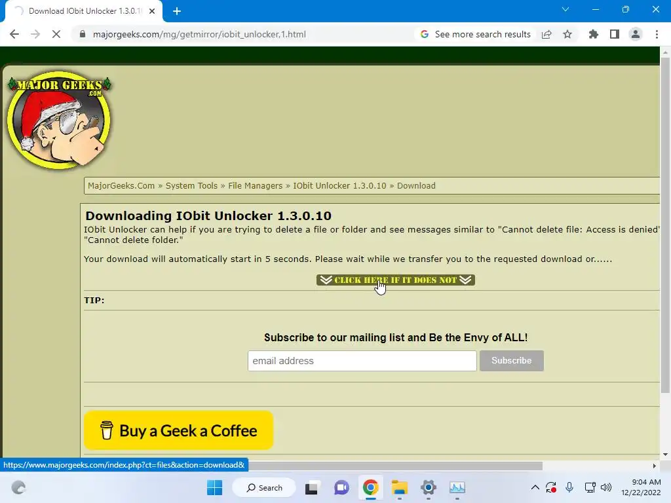Bookmark this page with star icon
The width and height of the screenshot is (671, 503).
coord(567,34)
